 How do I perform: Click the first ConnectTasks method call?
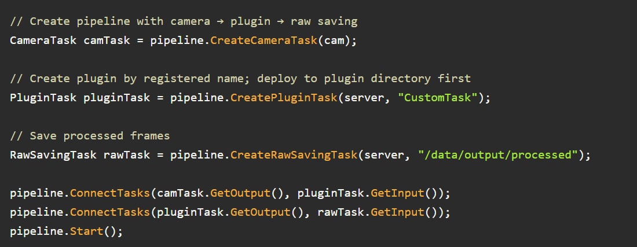coord(110,192)
